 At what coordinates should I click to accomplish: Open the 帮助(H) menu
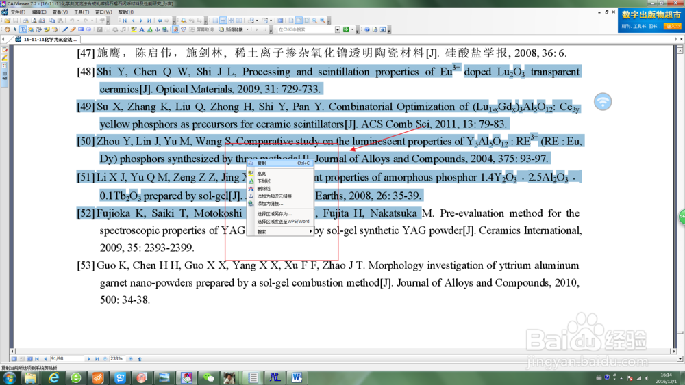(125, 12)
